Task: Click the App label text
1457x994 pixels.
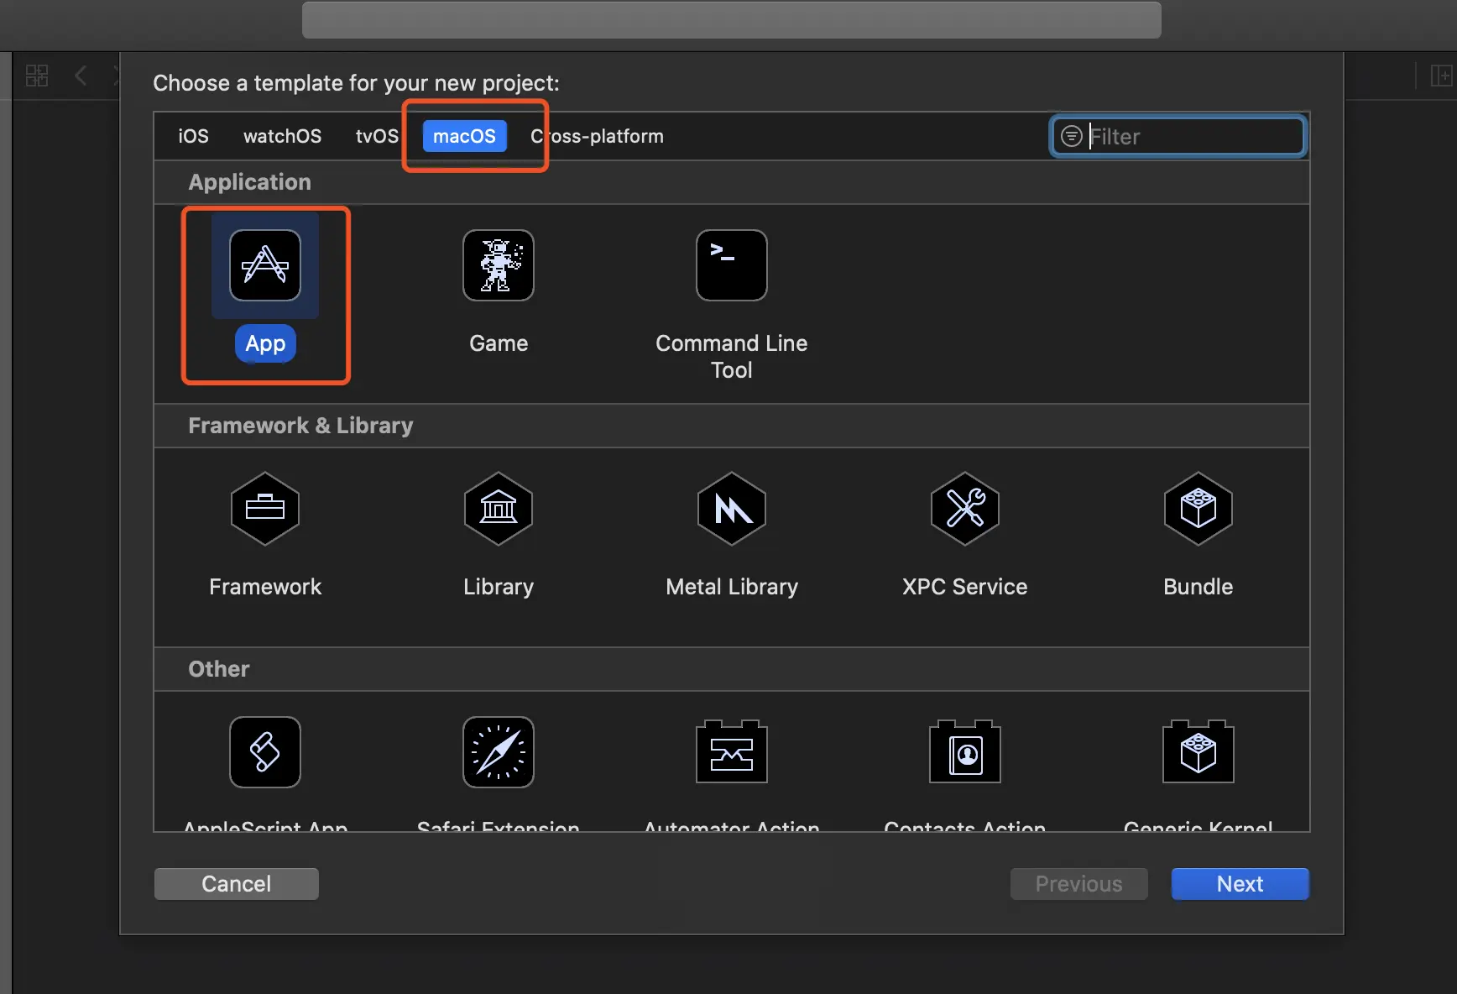Action: (x=265, y=343)
